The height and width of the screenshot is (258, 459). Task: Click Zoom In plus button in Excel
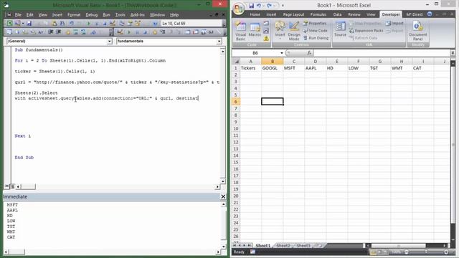pos(446,252)
